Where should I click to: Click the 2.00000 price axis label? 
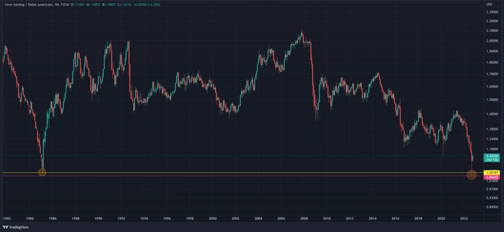coord(492,52)
